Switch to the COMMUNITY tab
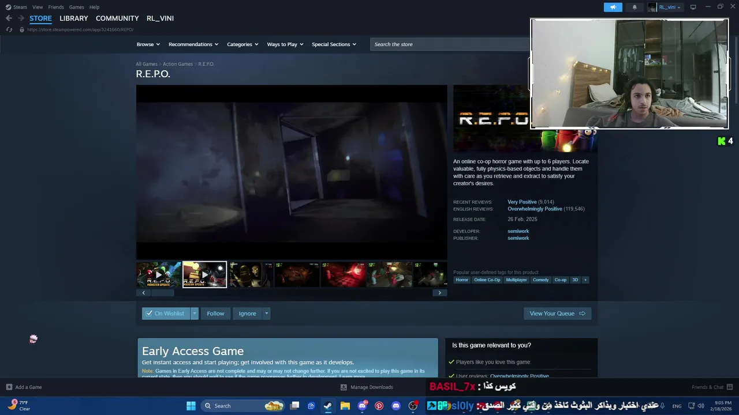The width and height of the screenshot is (739, 415). [117, 18]
